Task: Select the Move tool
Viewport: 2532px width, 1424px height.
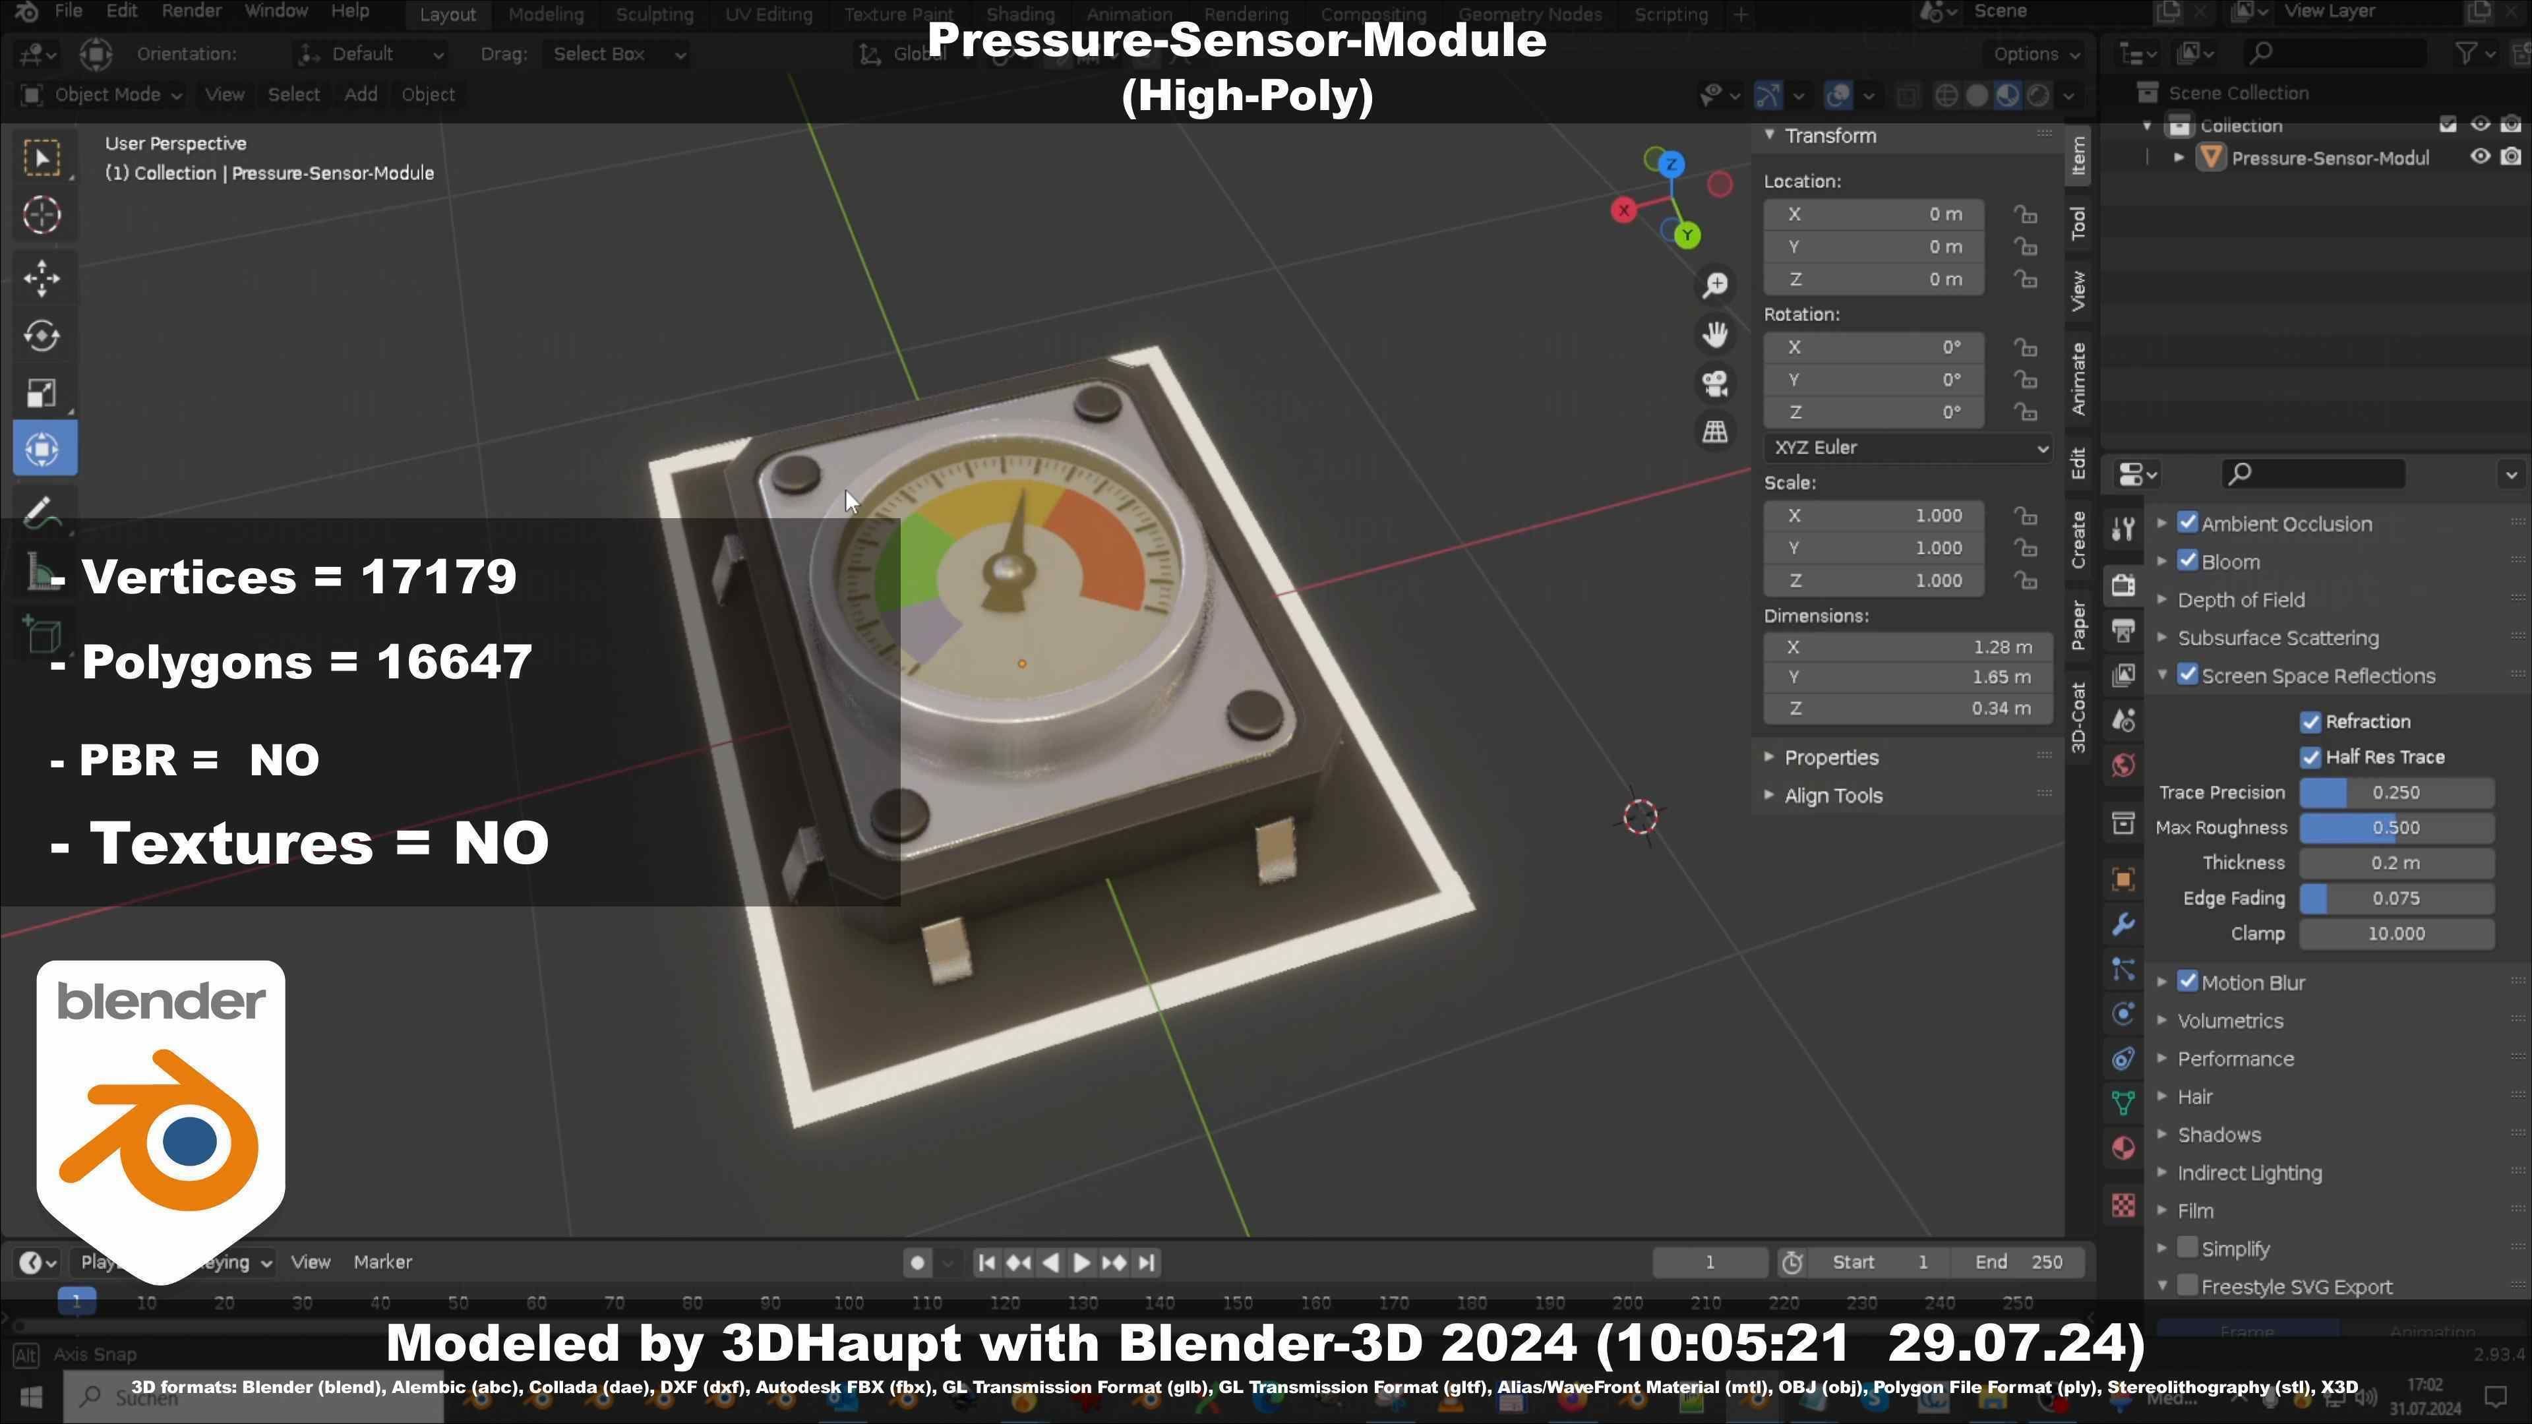Action: (42, 279)
